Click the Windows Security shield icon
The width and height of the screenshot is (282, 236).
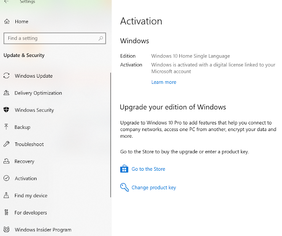(x=6, y=110)
